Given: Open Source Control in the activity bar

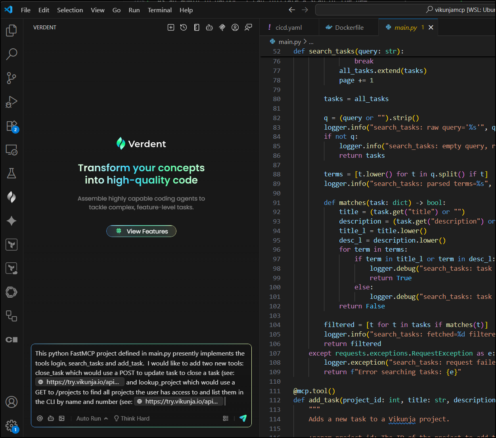Looking at the screenshot, I should click(x=11, y=78).
